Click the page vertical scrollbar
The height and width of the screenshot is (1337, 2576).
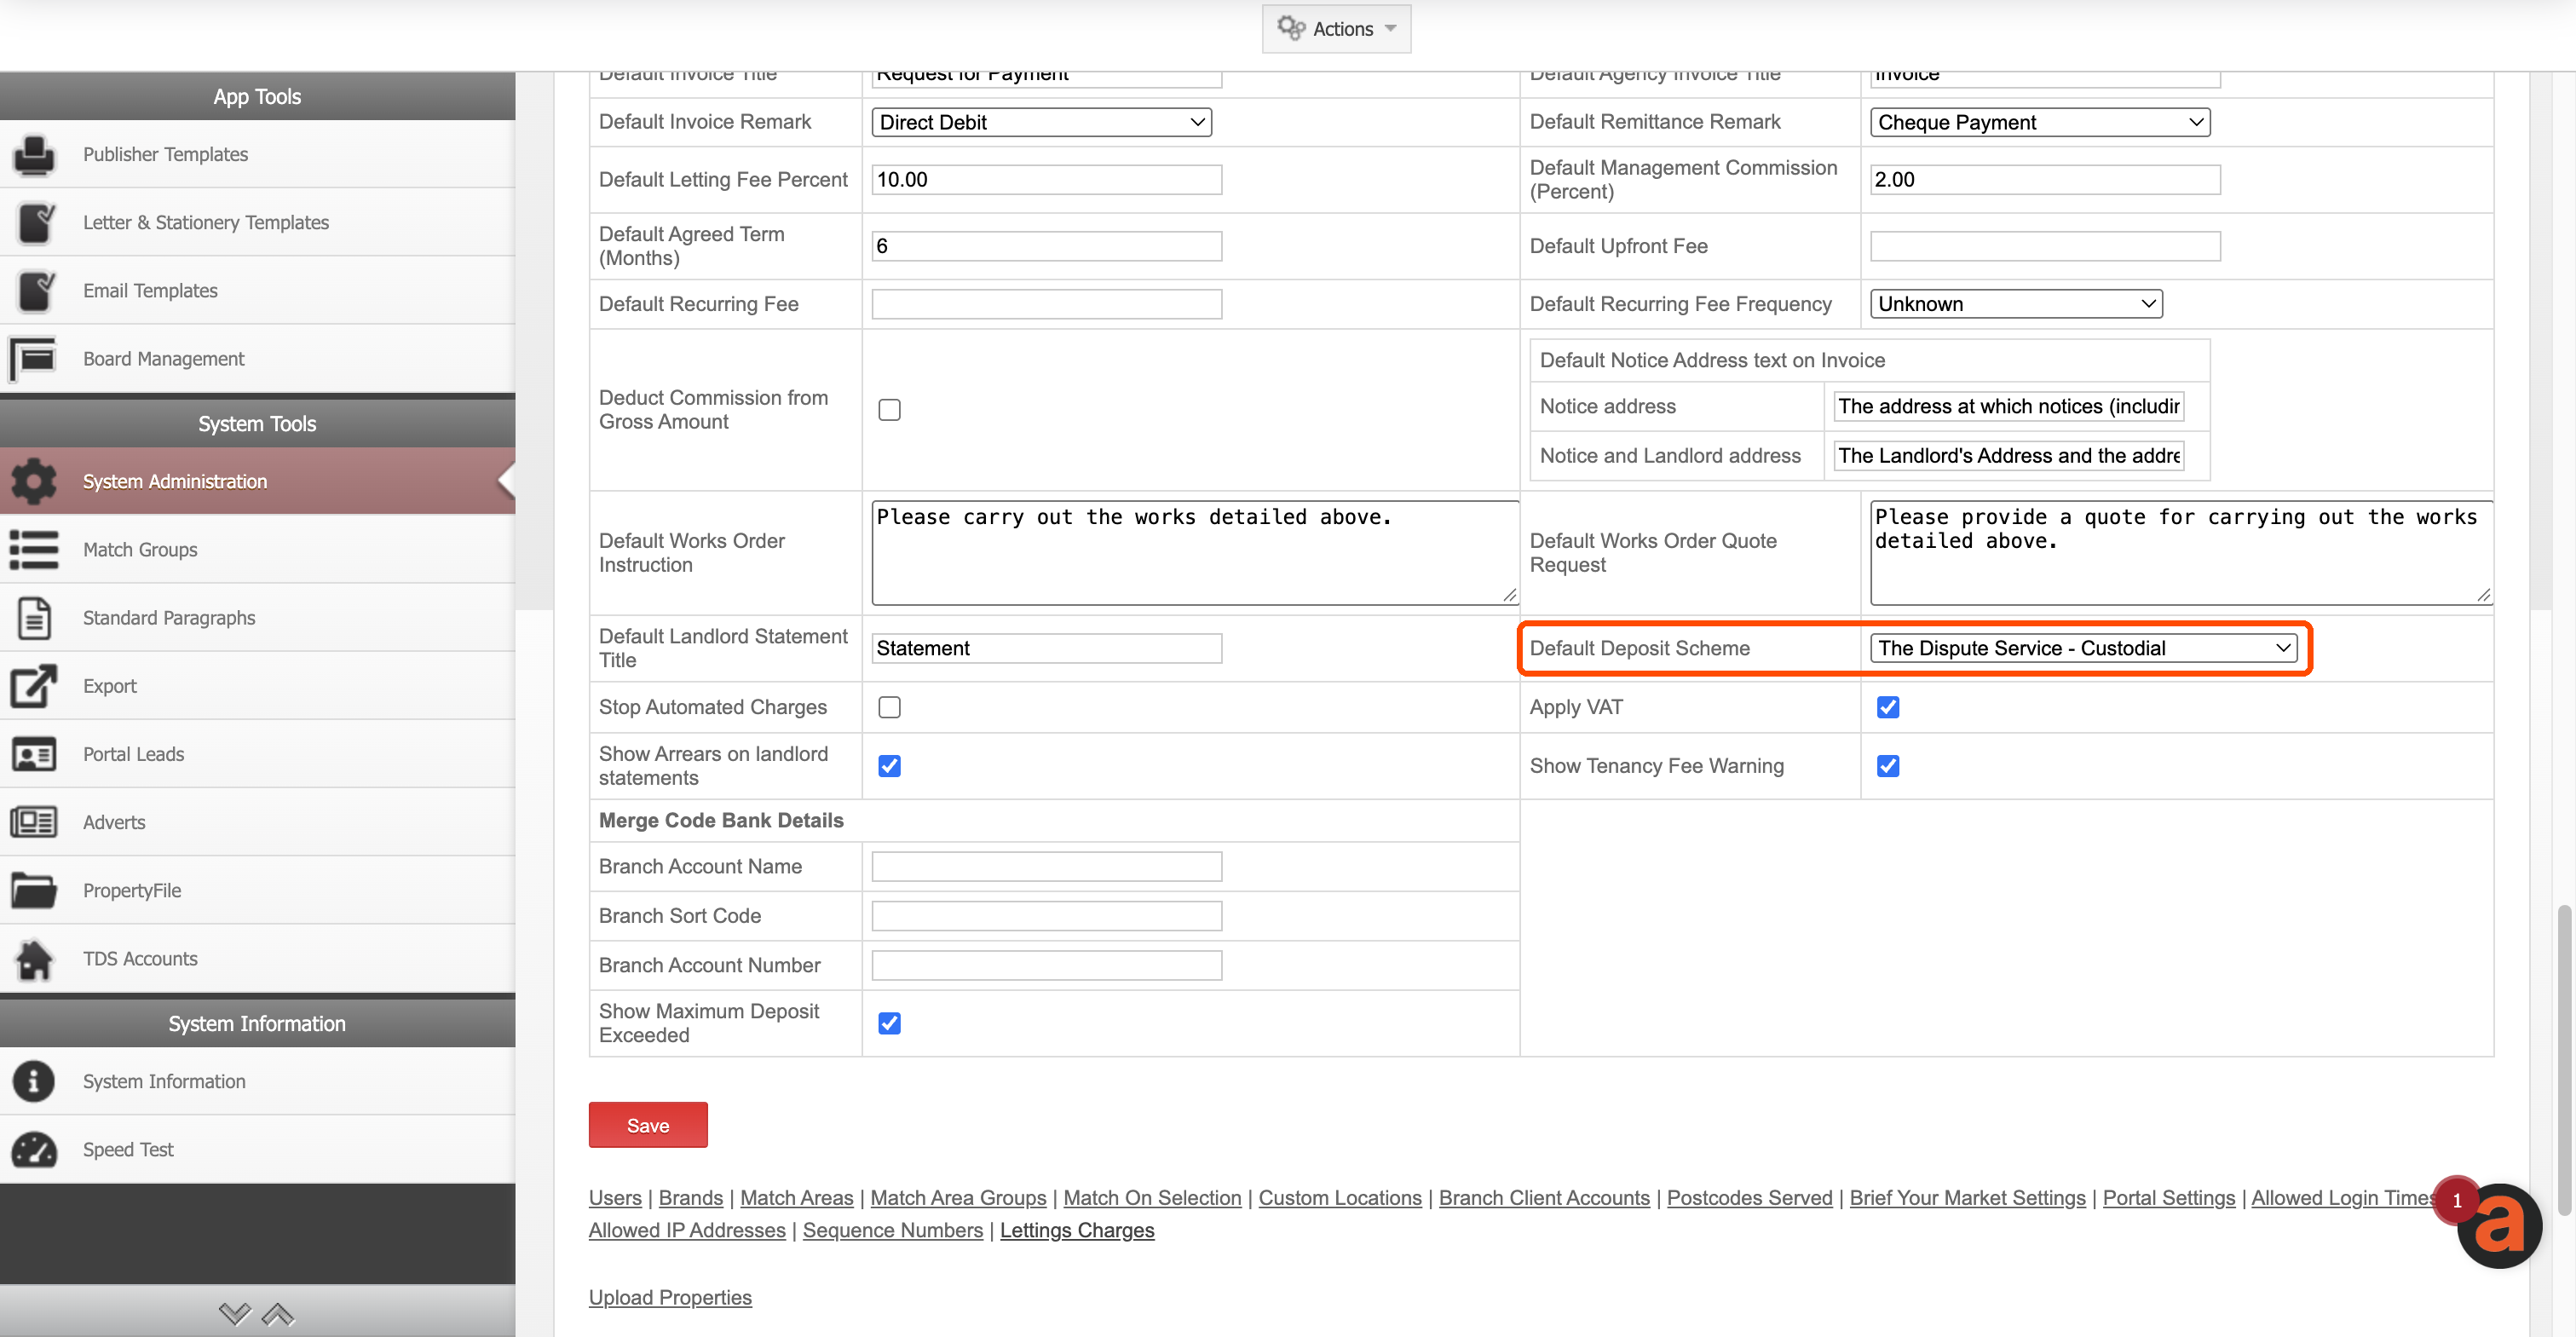(x=2563, y=1060)
